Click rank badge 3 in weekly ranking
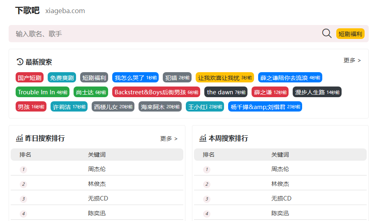Image resolution: width=379 pixels, height=221 pixels. [x=207, y=199]
